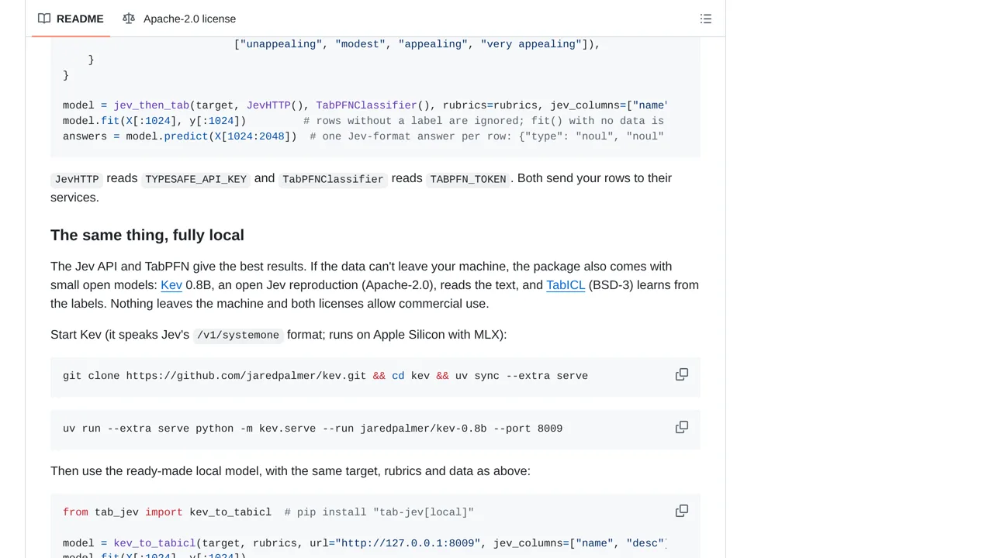Image resolution: width=993 pixels, height=558 pixels.
Task: Click the book icon beside README
Action: tap(44, 19)
